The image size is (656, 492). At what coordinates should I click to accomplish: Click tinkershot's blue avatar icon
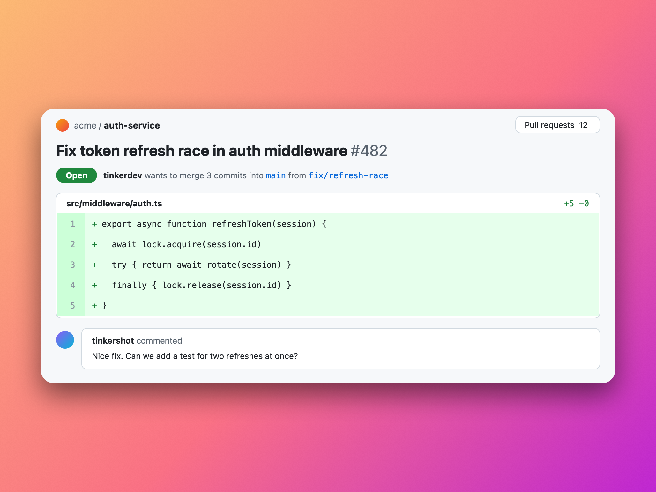[65, 340]
